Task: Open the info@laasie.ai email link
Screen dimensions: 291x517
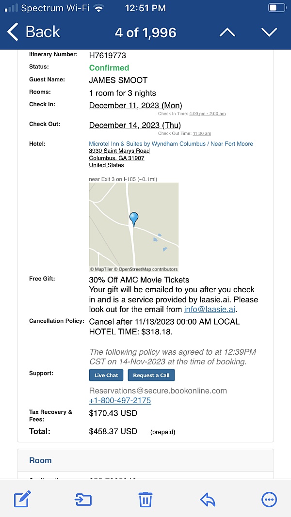Action: click(x=210, y=309)
